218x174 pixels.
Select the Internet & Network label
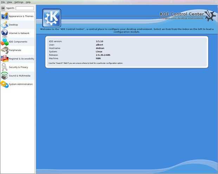point(19,33)
